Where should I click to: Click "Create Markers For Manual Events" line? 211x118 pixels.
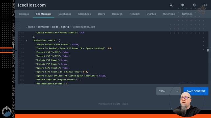coord(60,33)
